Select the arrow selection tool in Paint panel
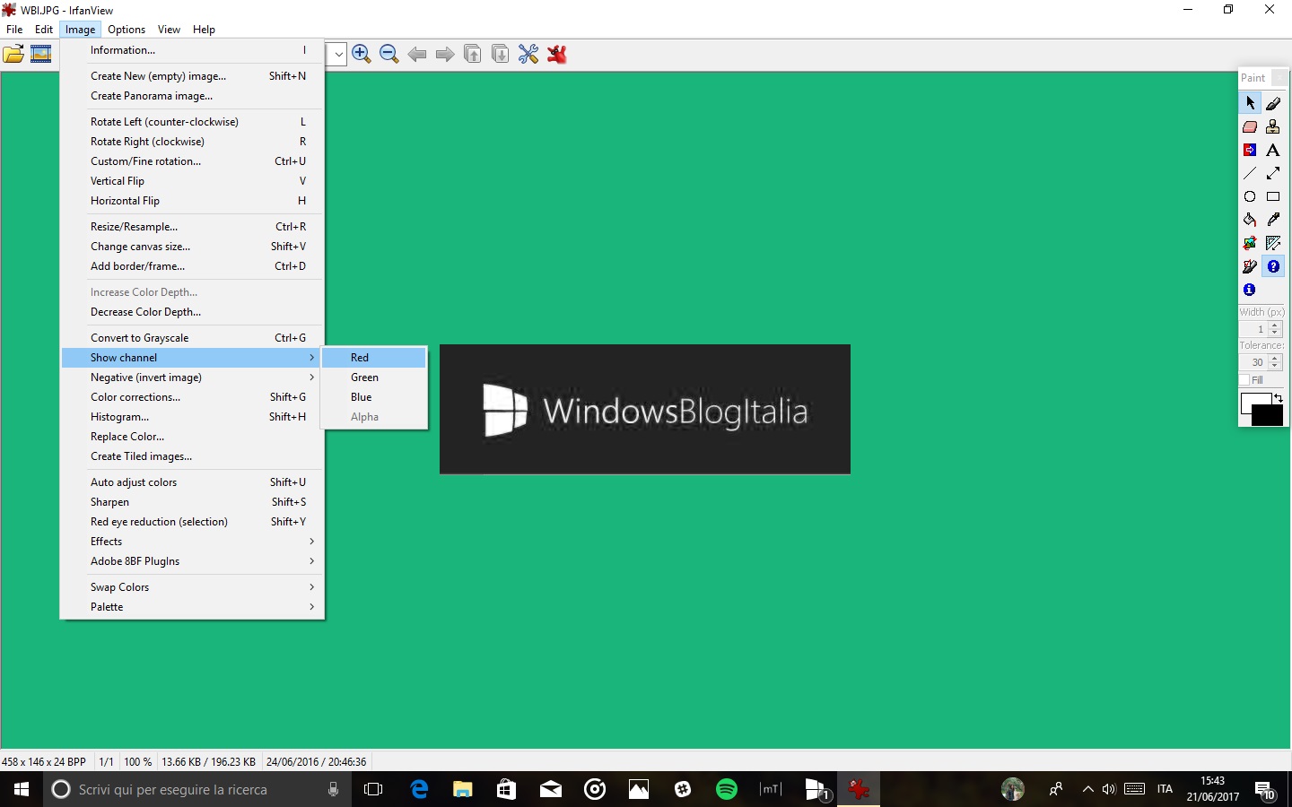 click(1250, 103)
